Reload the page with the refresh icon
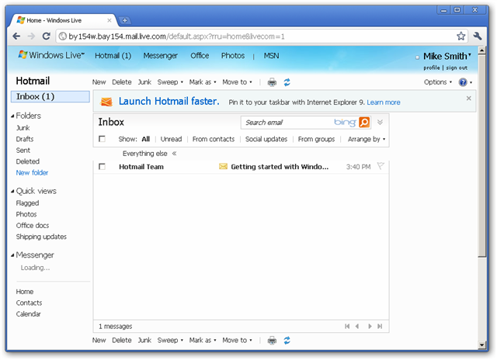The width and height of the screenshot is (497, 360). pos(47,36)
